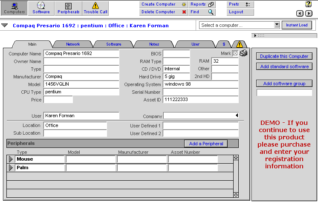Viewport: 318px width, 202px height.
Task: Open the Computers section icon
Action: [14, 8]
